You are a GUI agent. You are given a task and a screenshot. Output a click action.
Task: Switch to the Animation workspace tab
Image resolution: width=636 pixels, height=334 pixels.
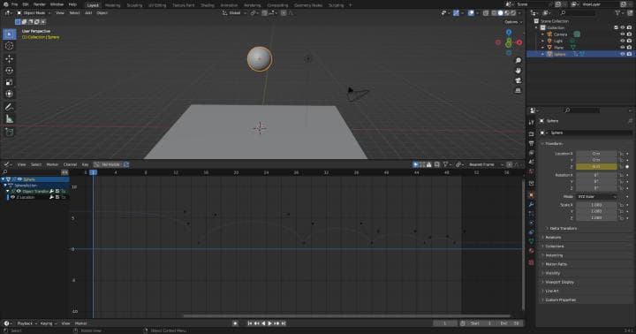229,5
